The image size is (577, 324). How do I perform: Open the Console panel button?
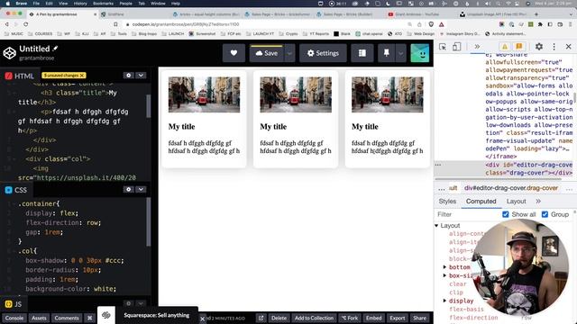pos(14,318)
